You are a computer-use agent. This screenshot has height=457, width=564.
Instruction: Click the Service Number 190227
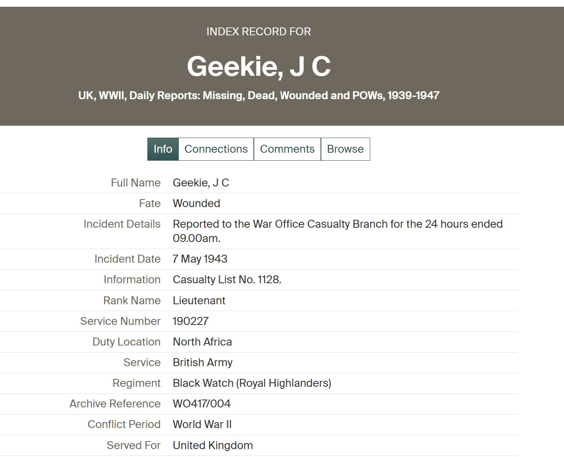click(191, 321)
